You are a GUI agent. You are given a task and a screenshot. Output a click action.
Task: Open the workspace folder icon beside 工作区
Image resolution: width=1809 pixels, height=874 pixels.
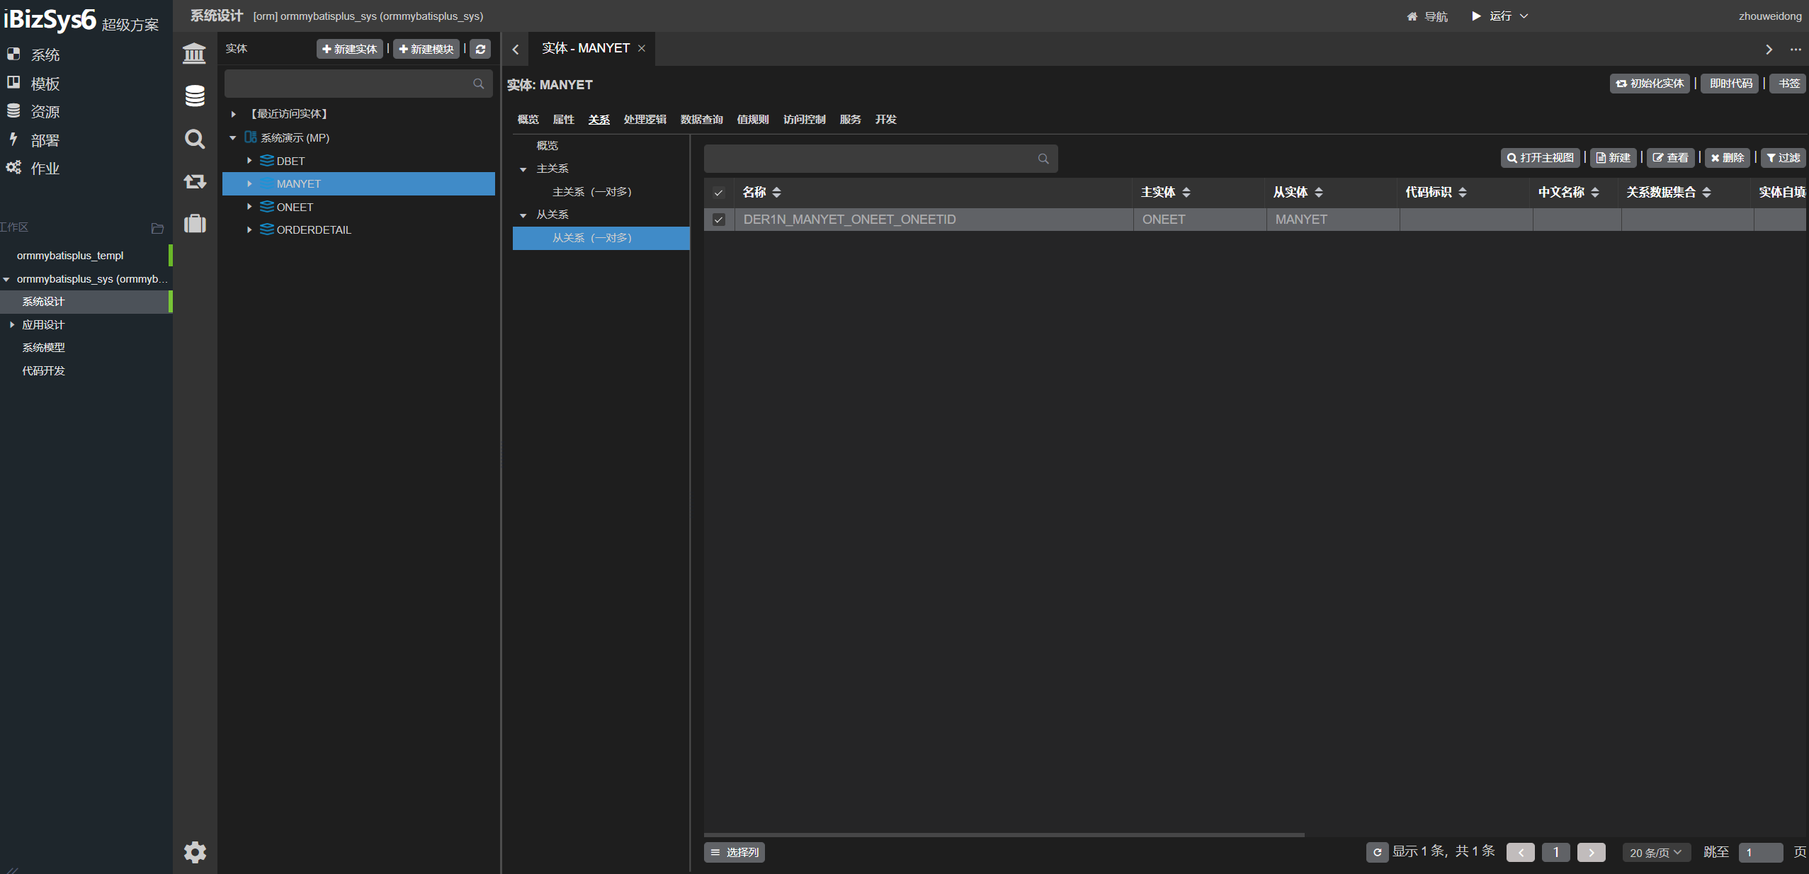point(157,228)
